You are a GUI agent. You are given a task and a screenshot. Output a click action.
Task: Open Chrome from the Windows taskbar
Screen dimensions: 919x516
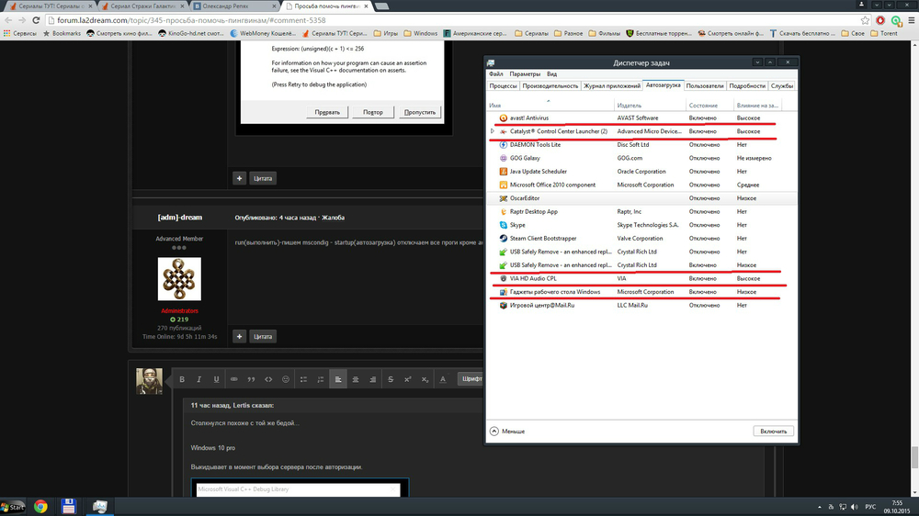tap(41, 506)
